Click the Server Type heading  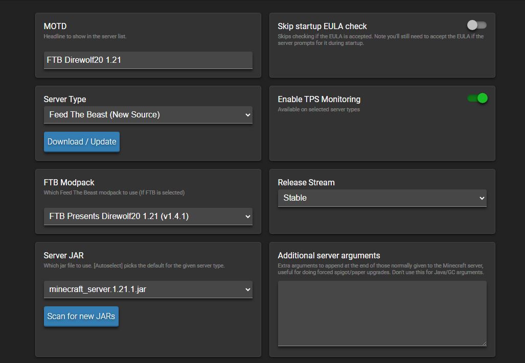click(x=65, y=99)
